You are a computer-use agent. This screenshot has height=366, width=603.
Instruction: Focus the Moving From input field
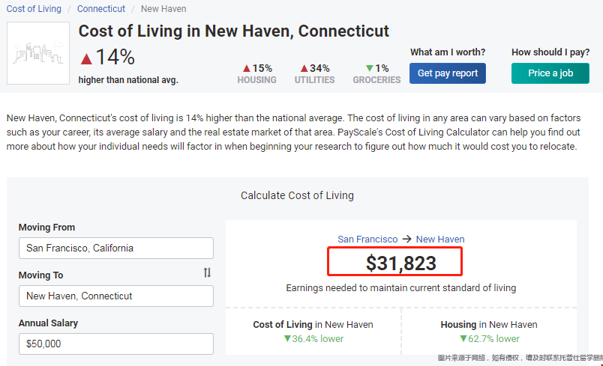[116, 248]
